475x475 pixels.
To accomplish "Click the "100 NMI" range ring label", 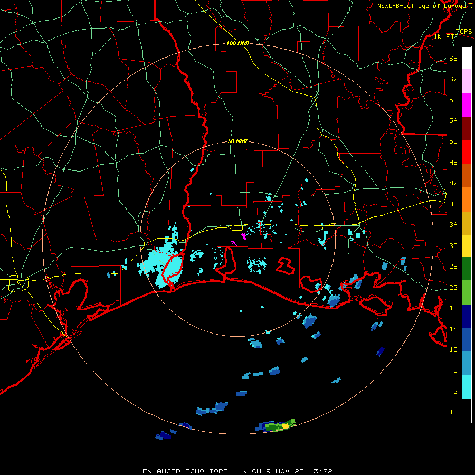I will tap(237, 43).
